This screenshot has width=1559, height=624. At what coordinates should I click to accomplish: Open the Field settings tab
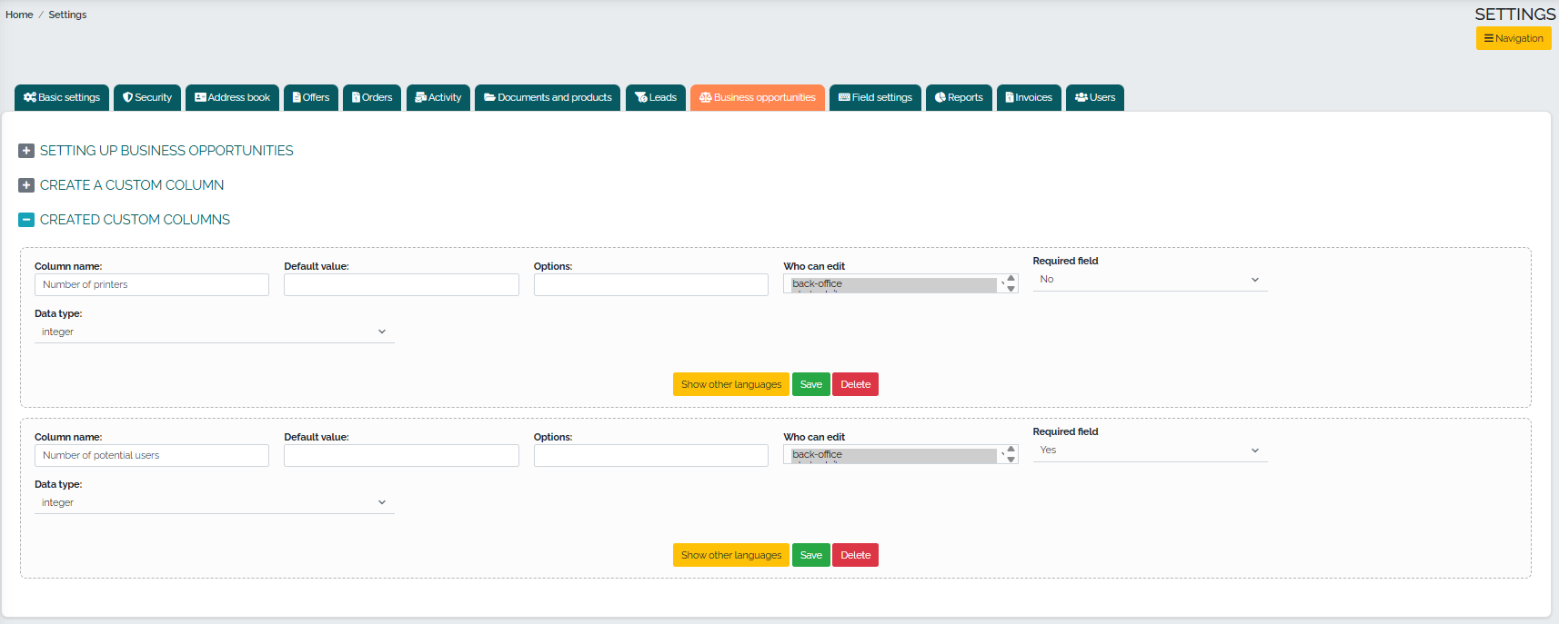point(875,97)
